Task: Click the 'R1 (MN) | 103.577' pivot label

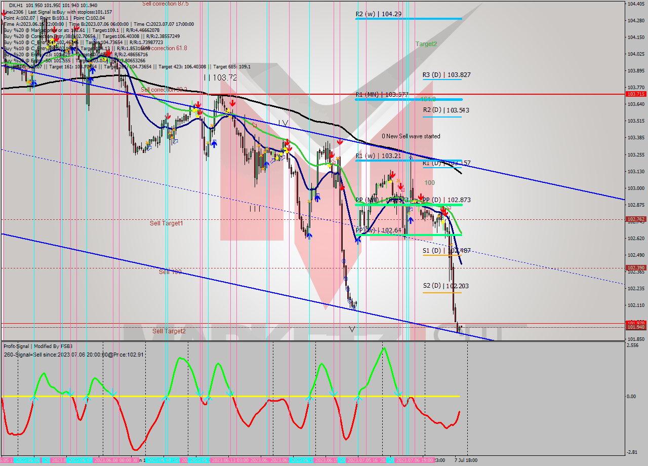Action: [x=382, y=94]
